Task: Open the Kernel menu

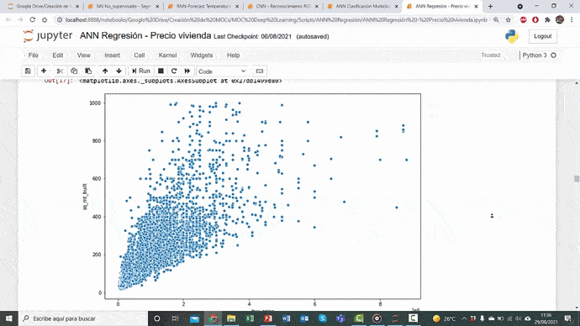Action: coord(167,55)
